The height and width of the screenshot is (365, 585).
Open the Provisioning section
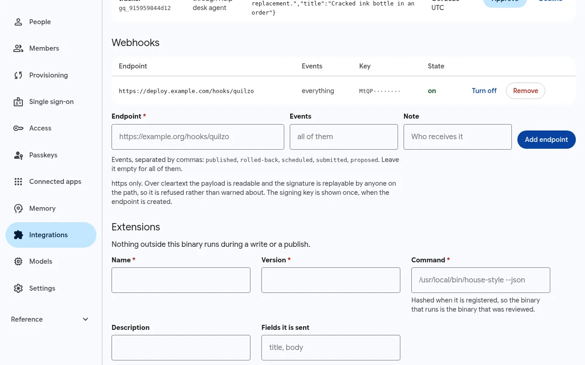(x=51, y=75)
